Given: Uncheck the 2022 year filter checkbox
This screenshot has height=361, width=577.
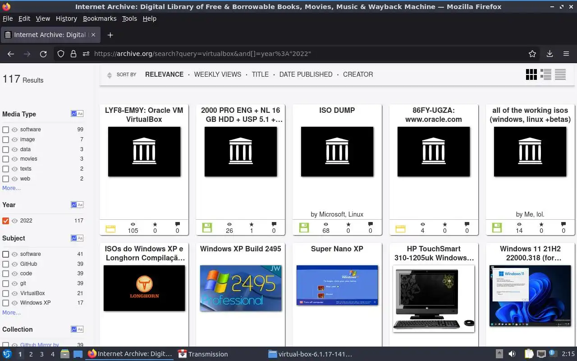Looking at the screenshot, I should click(x=5, y=221).
